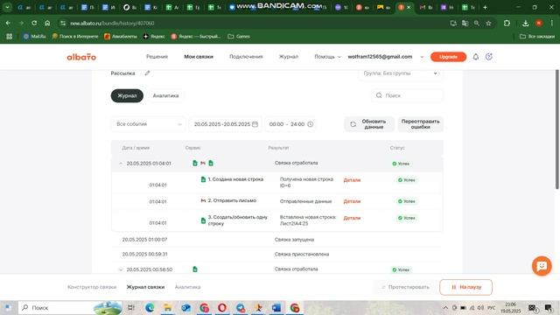Viewport: 560px width, 315px height.
Task: Open the Mail.Ru bookmark
Action: pyautogui.click(x=35, y=37)
